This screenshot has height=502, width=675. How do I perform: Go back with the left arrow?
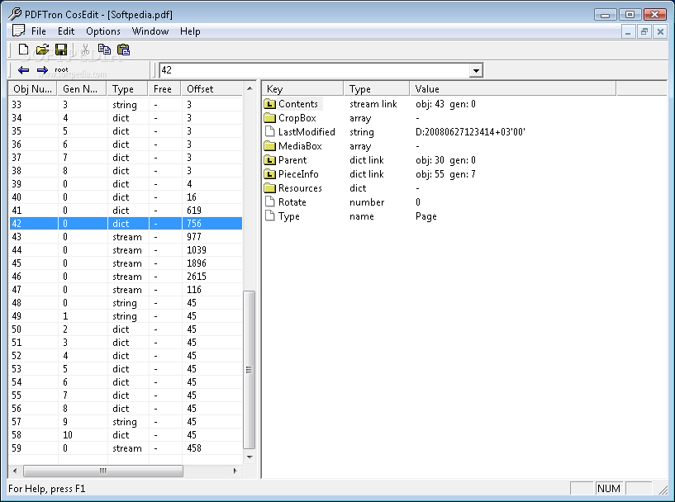point(24,70)
